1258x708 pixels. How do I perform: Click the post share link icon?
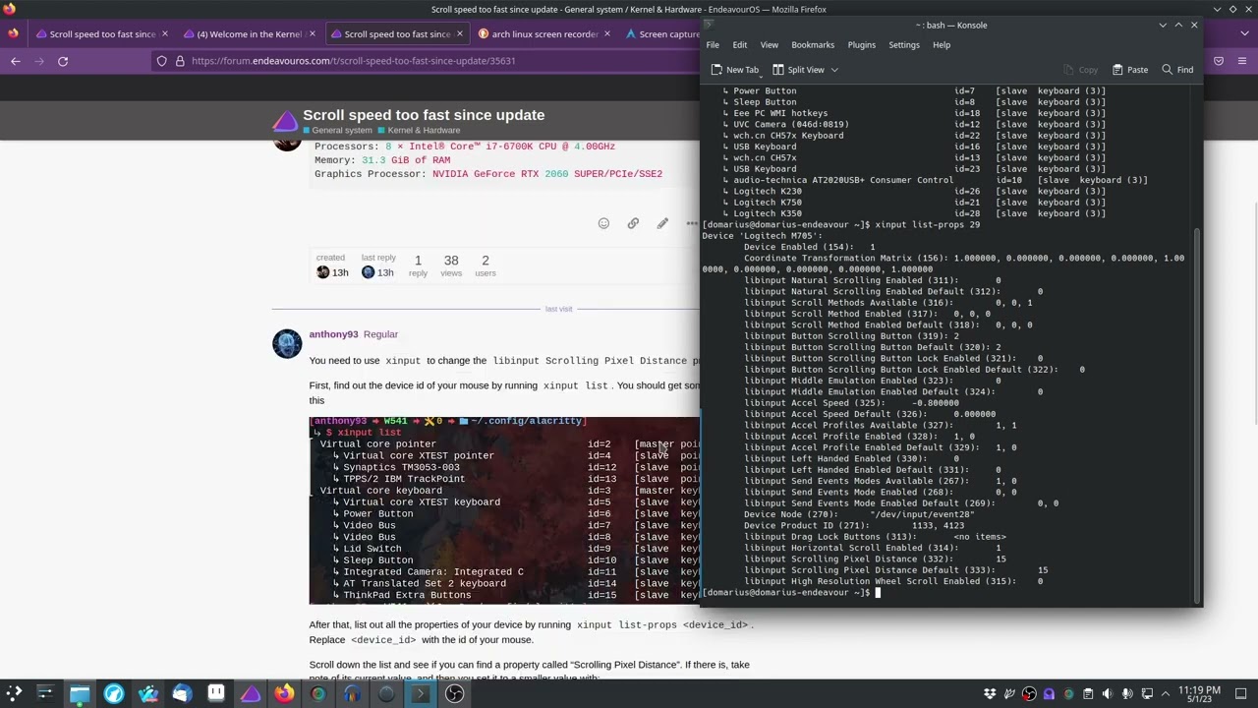(633, 224)
